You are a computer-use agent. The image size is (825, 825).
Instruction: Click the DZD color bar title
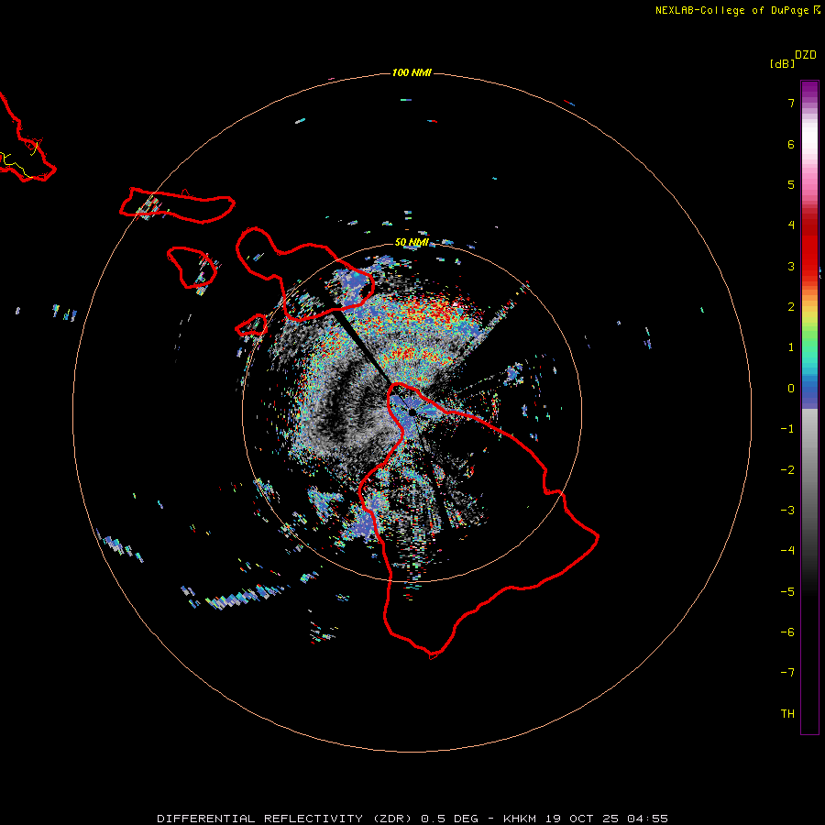(806, 55)
